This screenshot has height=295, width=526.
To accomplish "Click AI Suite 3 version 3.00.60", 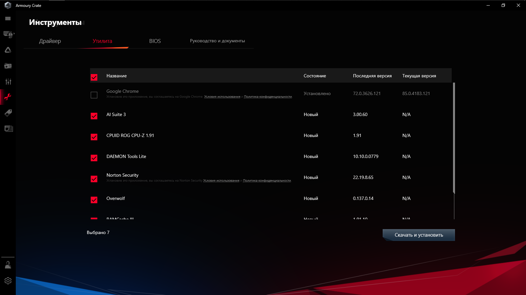I will (360, 114).
